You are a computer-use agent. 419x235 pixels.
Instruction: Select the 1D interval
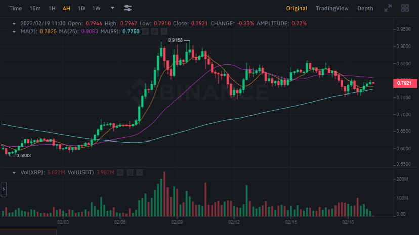click(x=81, y=8)
